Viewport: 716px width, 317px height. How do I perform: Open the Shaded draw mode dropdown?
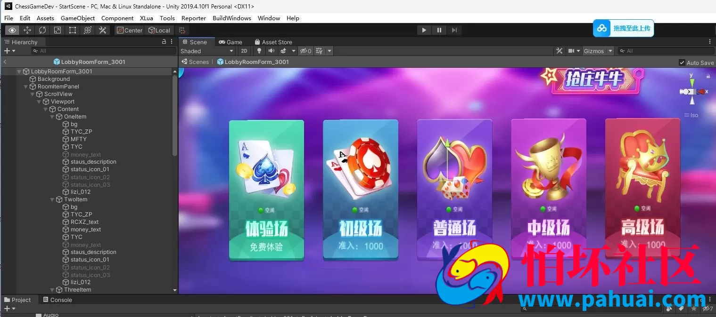click(x=207, y=51)
